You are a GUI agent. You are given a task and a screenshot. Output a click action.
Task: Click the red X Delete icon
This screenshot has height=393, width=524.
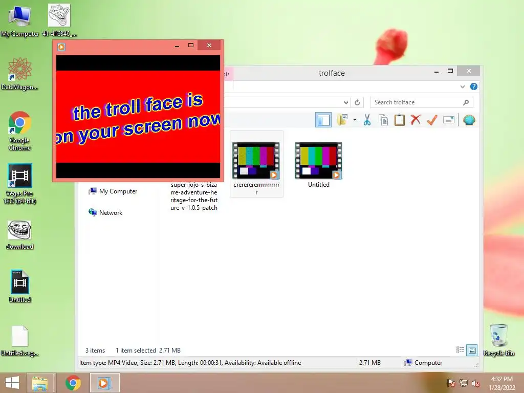point(416,120)
